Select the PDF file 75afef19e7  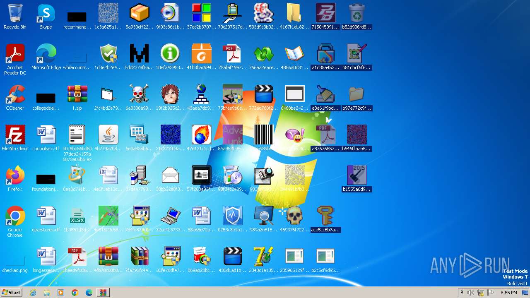coord(232,57)
